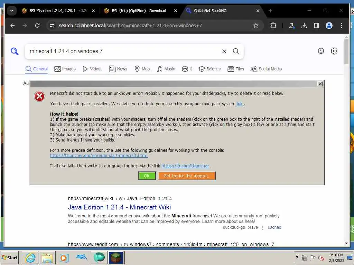The height and width of the screenshot is (265, 354).
Task: Open the muted volume tray icon
Action: click(x=321, y=257)
